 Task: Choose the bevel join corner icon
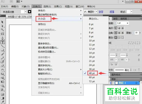pos(123,33)
